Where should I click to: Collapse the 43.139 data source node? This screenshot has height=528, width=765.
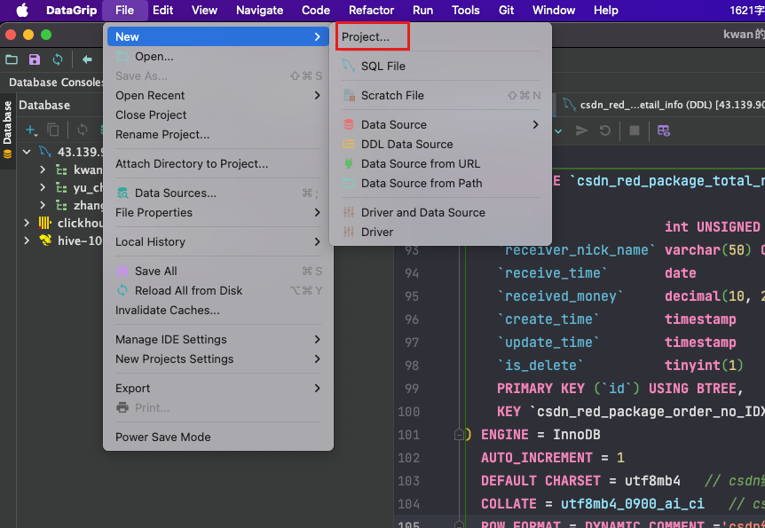coord(27,152)
